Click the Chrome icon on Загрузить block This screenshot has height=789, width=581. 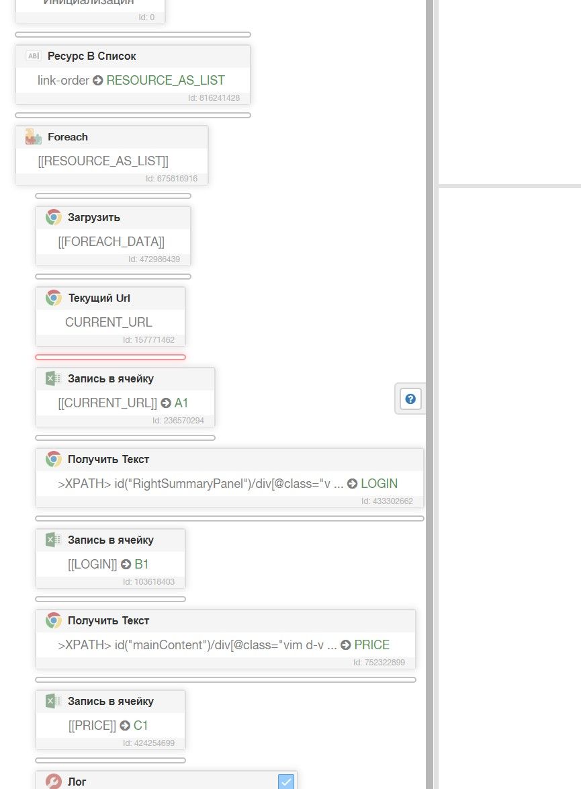(54, 217)
